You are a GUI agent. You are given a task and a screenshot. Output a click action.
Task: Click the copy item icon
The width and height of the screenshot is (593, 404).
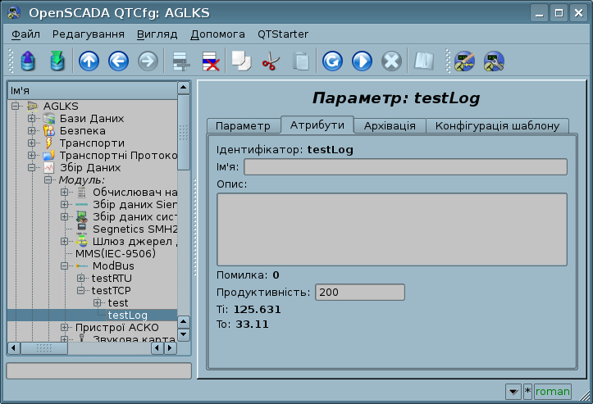(x=241, y=61)
